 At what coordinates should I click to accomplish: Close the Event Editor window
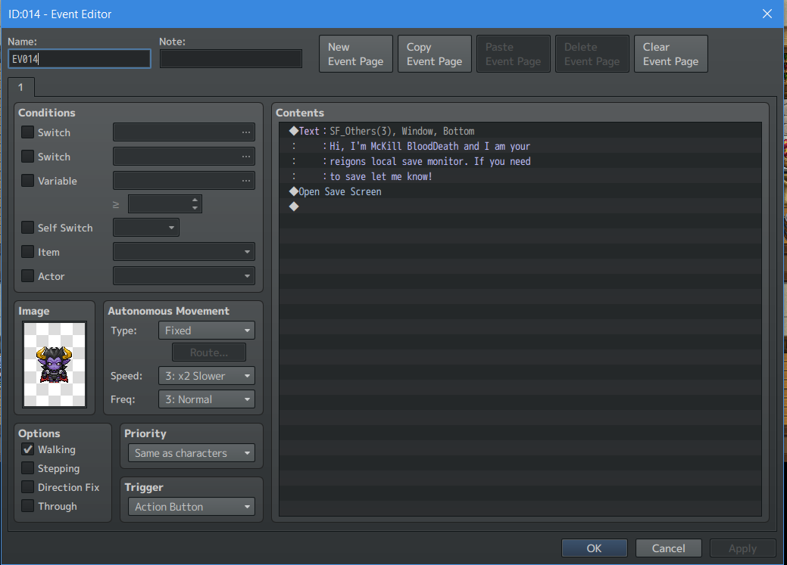point(767,14)
